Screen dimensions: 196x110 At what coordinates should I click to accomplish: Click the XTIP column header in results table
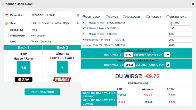tap(120, 89)
